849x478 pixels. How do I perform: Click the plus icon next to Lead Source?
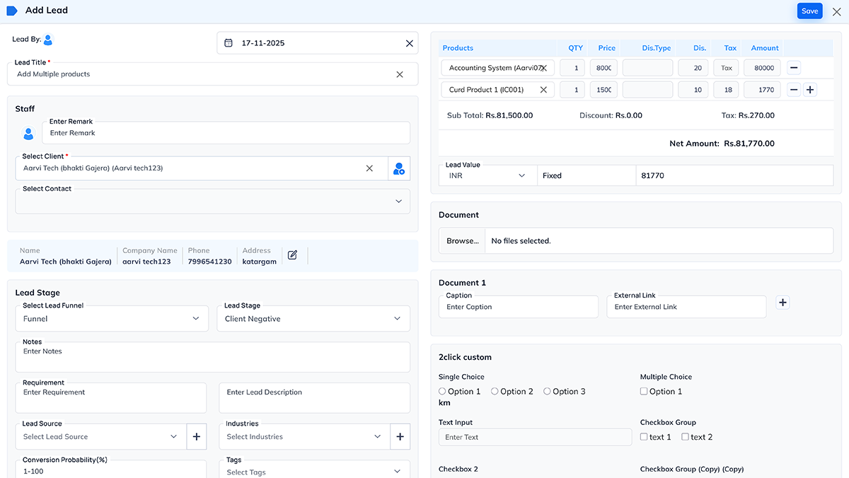pos(196,436)
